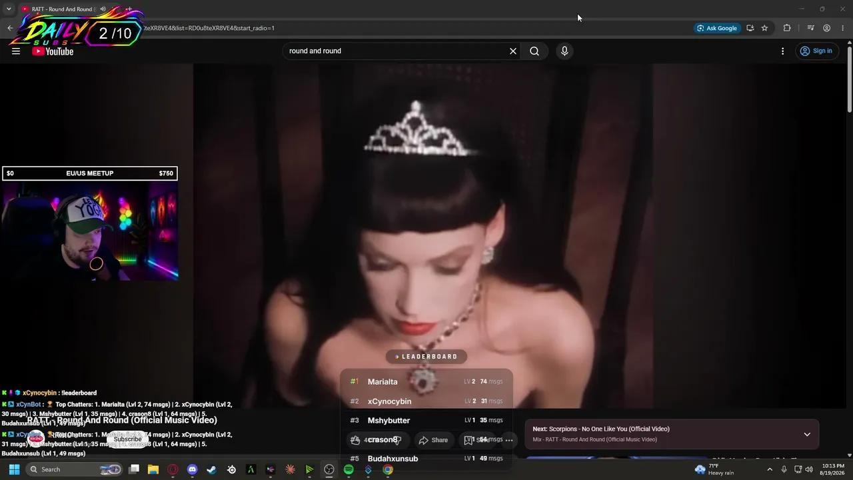
Task: Open YouTube settings three-dot menu
Action: tap(783, 51)
